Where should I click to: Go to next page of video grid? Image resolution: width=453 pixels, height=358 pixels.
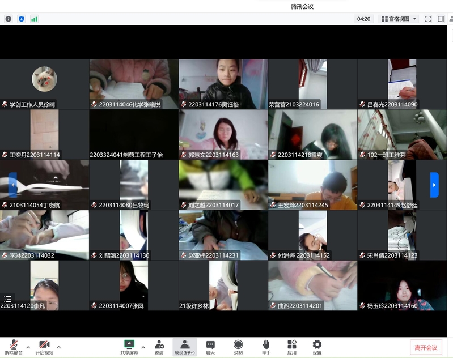pyautogui.click(x=434, y=185)
